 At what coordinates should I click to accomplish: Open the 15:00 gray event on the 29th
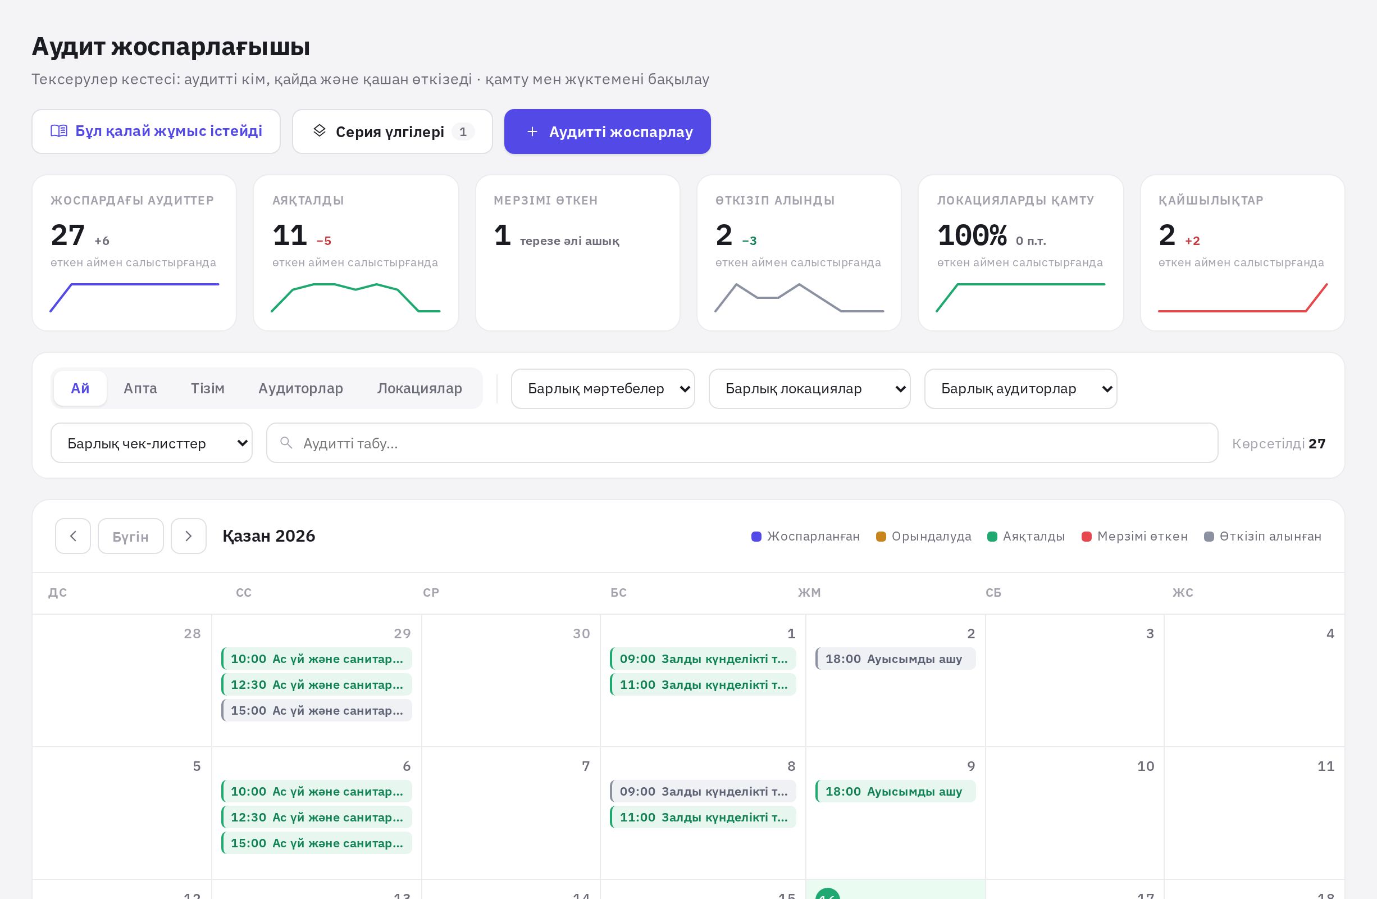click(x=317, y=710)
